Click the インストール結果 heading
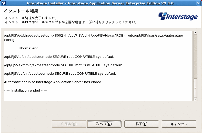This screenshot has height=133, width=202. 21,11
